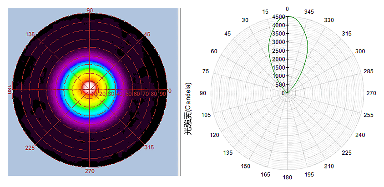Click the white hotspot center of intensity map

point(89,88)
